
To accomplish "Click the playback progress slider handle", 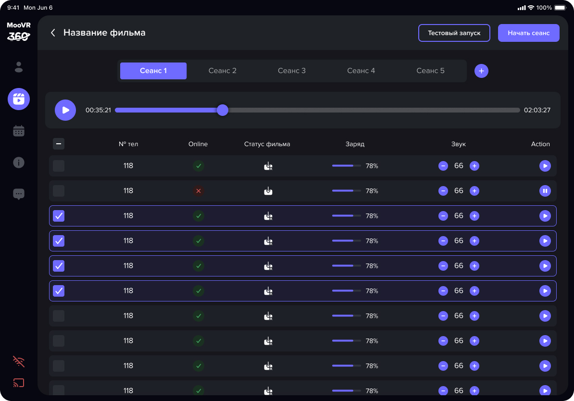I will pyautogui.click(x=222, y=110).
